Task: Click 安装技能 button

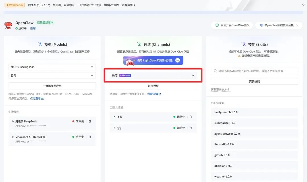Action: [254, 81]
